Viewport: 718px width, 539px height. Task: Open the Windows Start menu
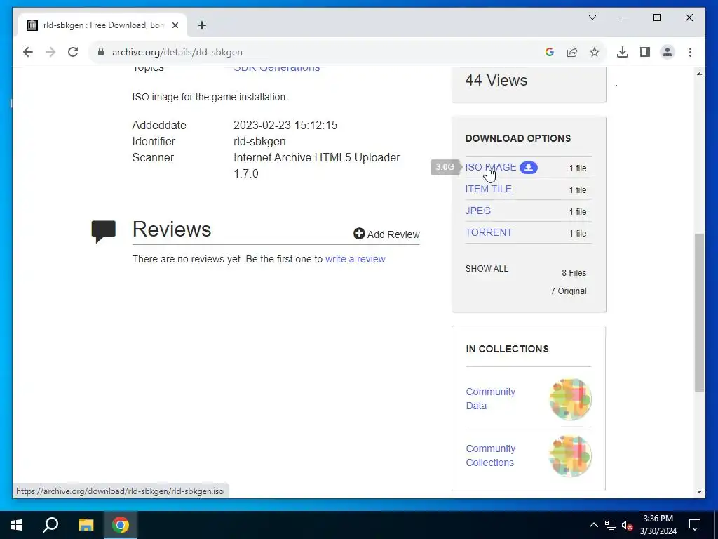(x=17, y=525)
